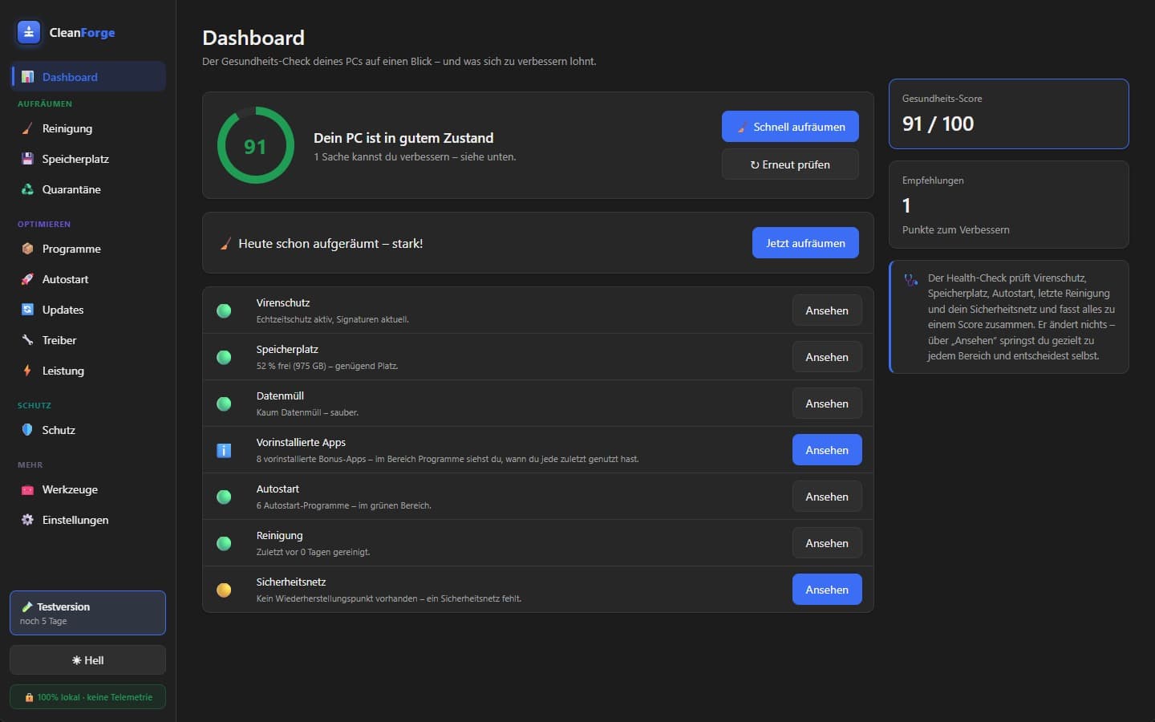
Task: Click the yellow warning dot for Sicherheitsnetz
Action: (224, 590)
